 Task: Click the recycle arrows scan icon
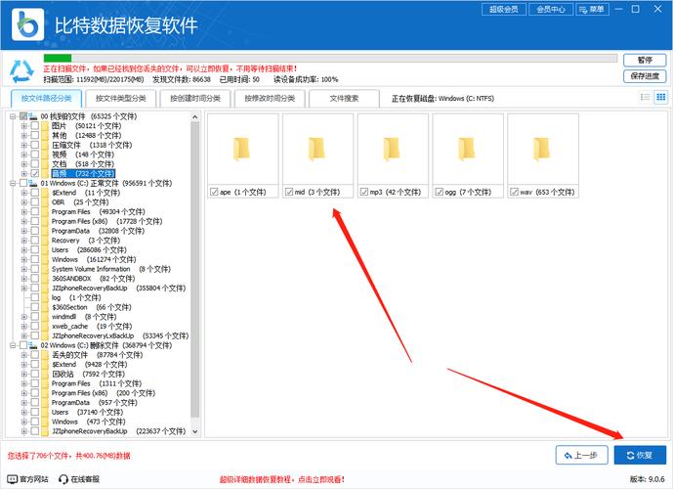21,71
